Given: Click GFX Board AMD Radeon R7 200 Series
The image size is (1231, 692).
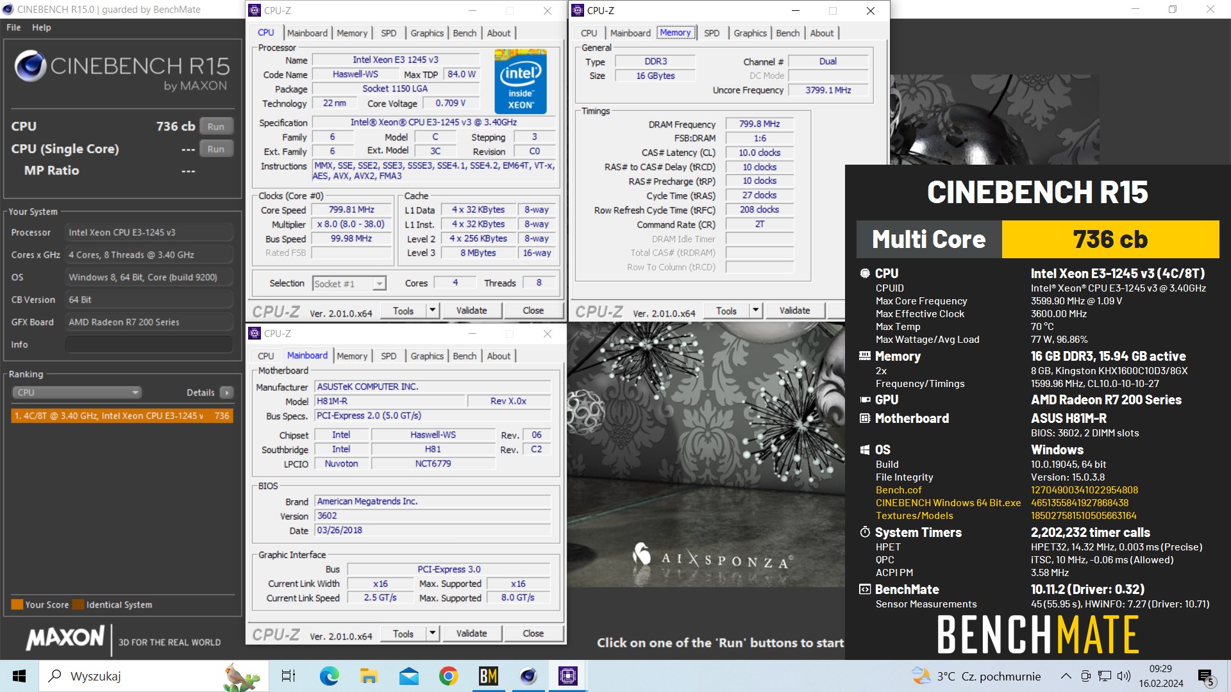Looking at the screenshot, I should (x=149, y=322).
